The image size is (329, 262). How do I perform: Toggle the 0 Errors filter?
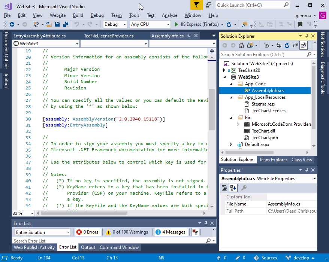click(x=88, y=232)
